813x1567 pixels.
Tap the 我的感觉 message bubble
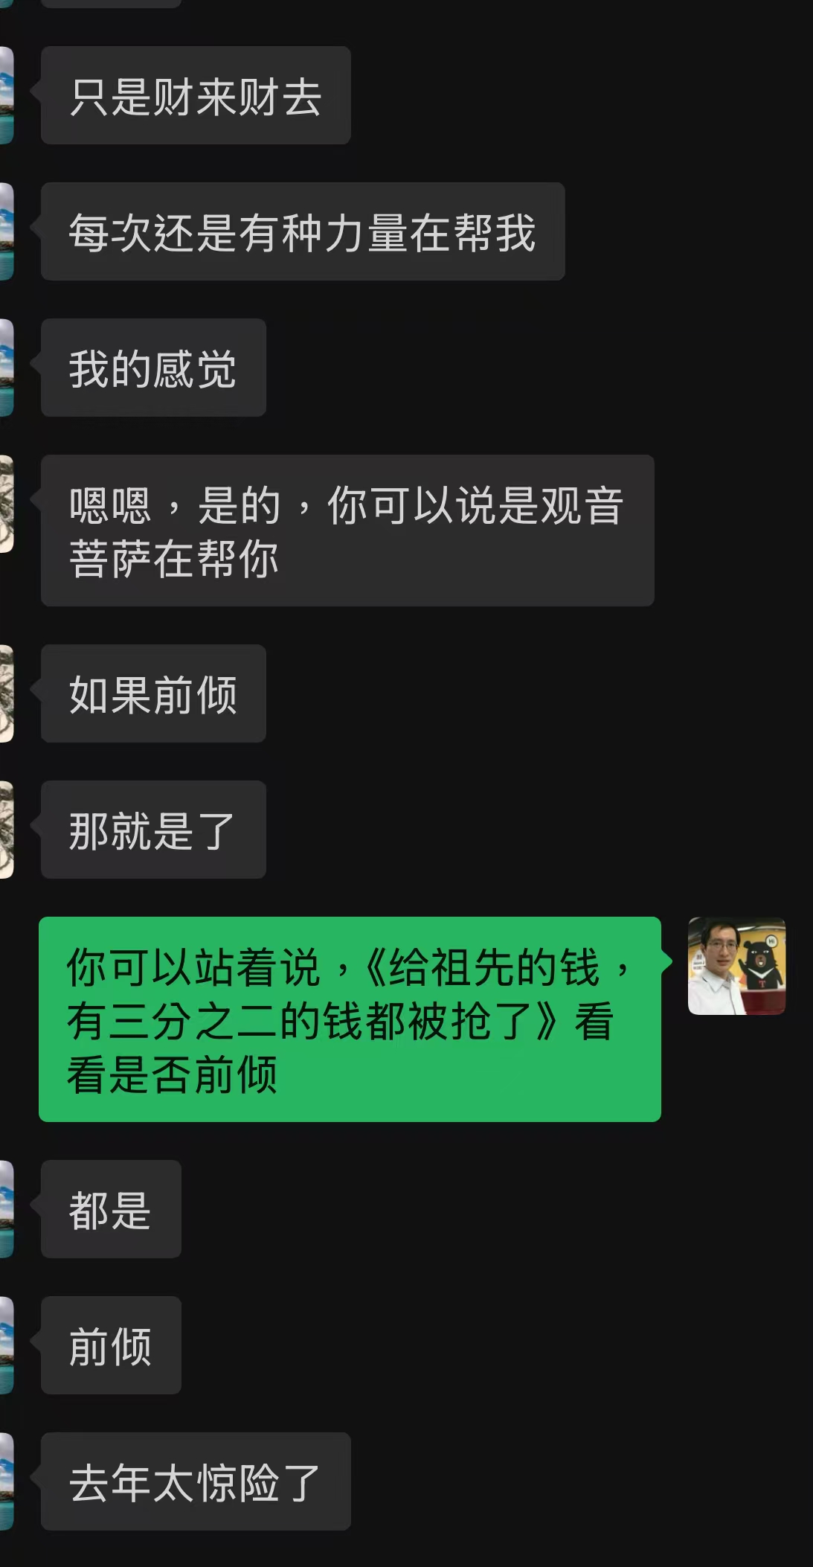click(x=153, y=368)
